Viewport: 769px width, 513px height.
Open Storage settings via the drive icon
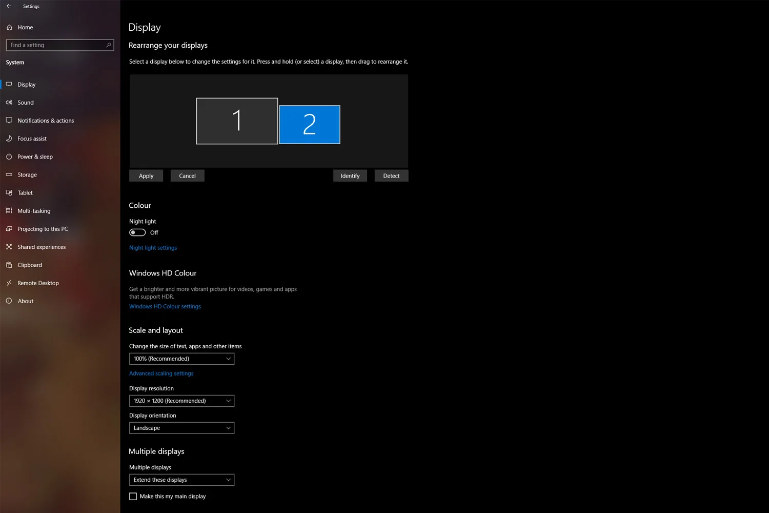click(9, 175)
